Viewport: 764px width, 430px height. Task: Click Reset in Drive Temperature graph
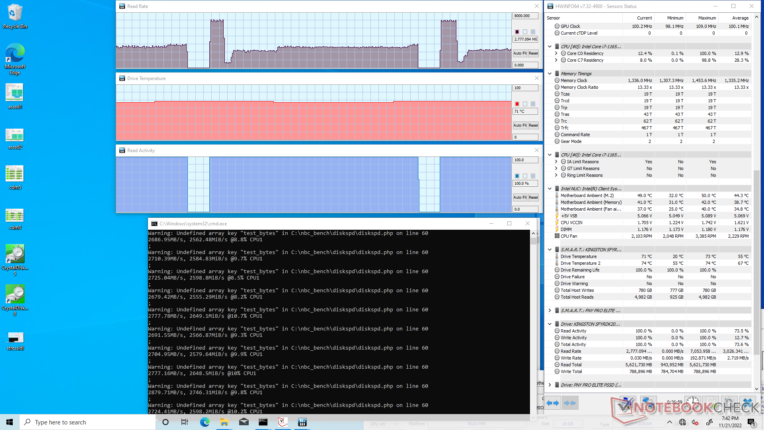[x=533, y=125]
